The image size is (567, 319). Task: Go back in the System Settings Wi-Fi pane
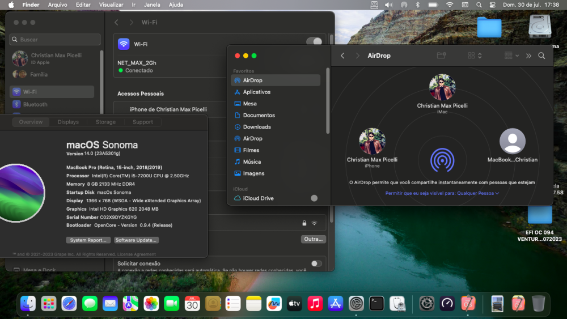click(116, 23)
